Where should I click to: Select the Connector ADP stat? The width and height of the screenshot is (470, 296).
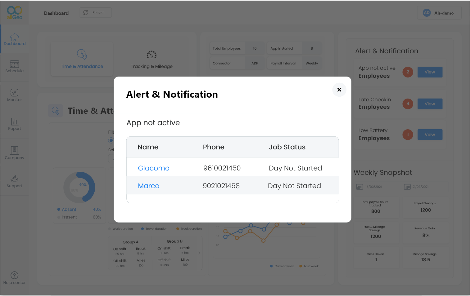[x=237, y=63]
